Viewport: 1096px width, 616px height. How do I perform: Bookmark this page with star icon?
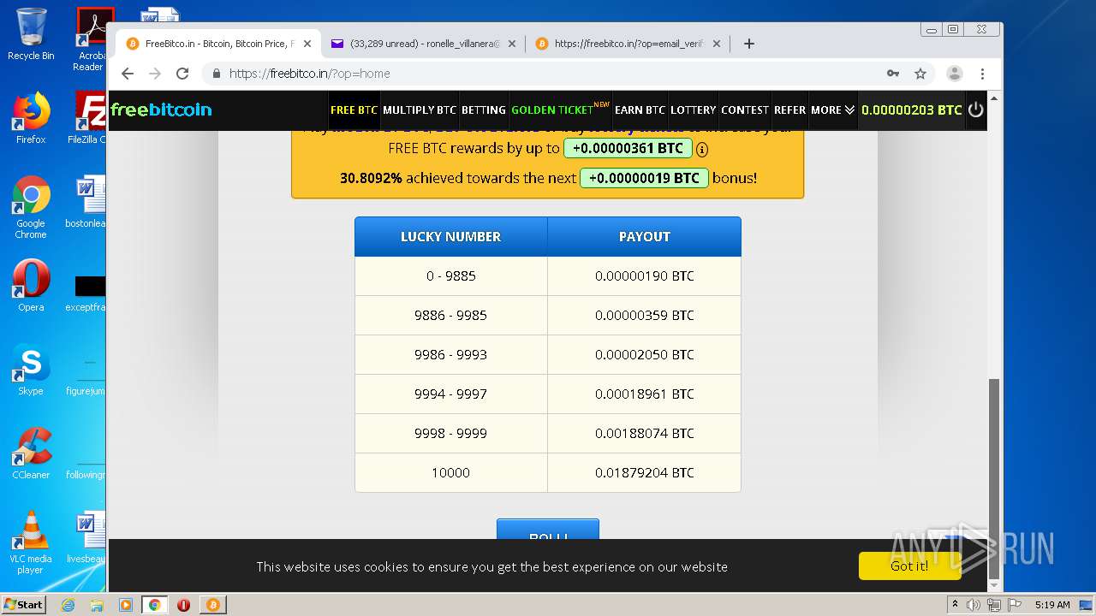coord(920,74)
